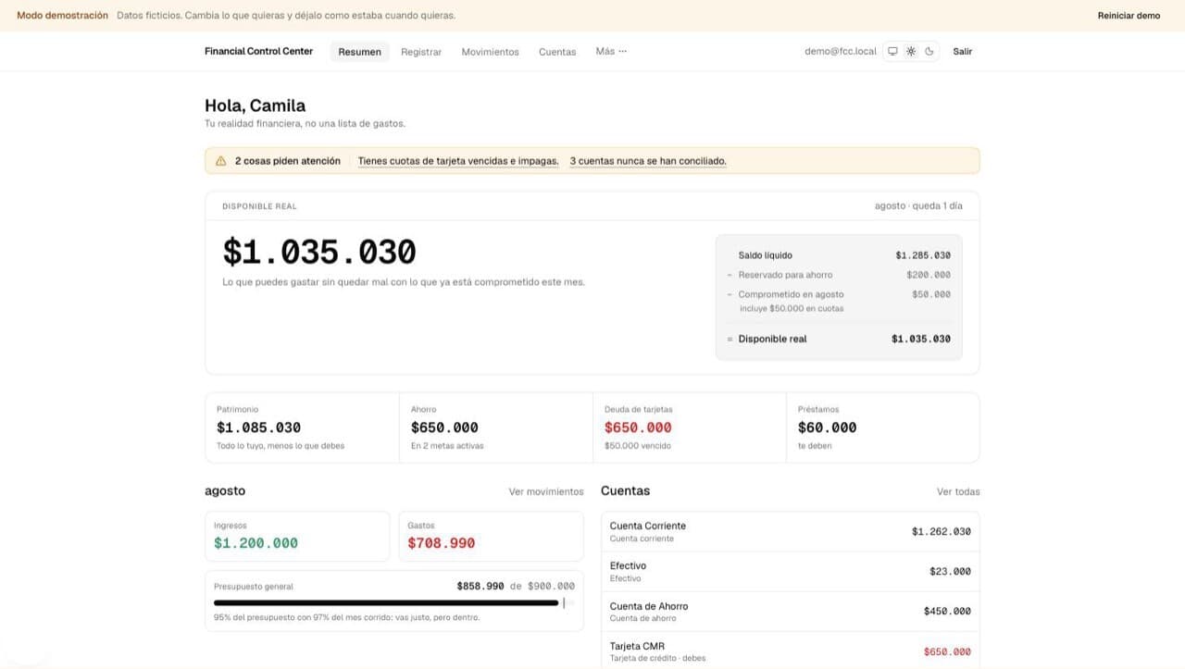Click the Saldo líquido $1.285.030 line
The image size is (1185, 669).
[839, 255]
